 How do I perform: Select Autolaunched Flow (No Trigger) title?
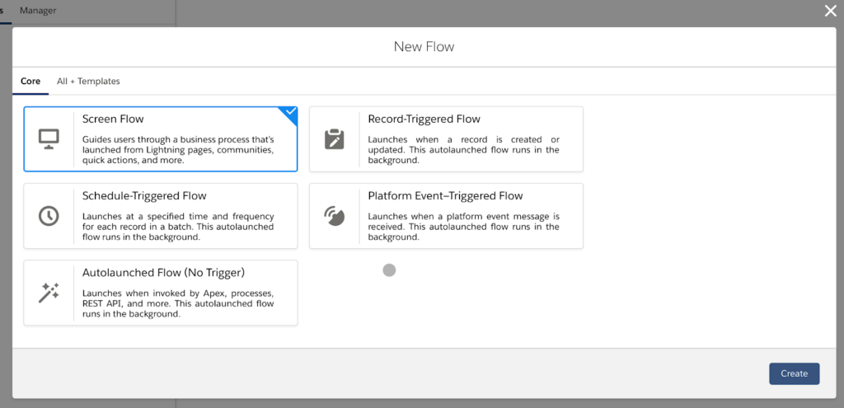(164, 273)
